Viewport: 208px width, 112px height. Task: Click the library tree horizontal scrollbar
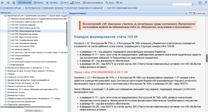(26, 107)
